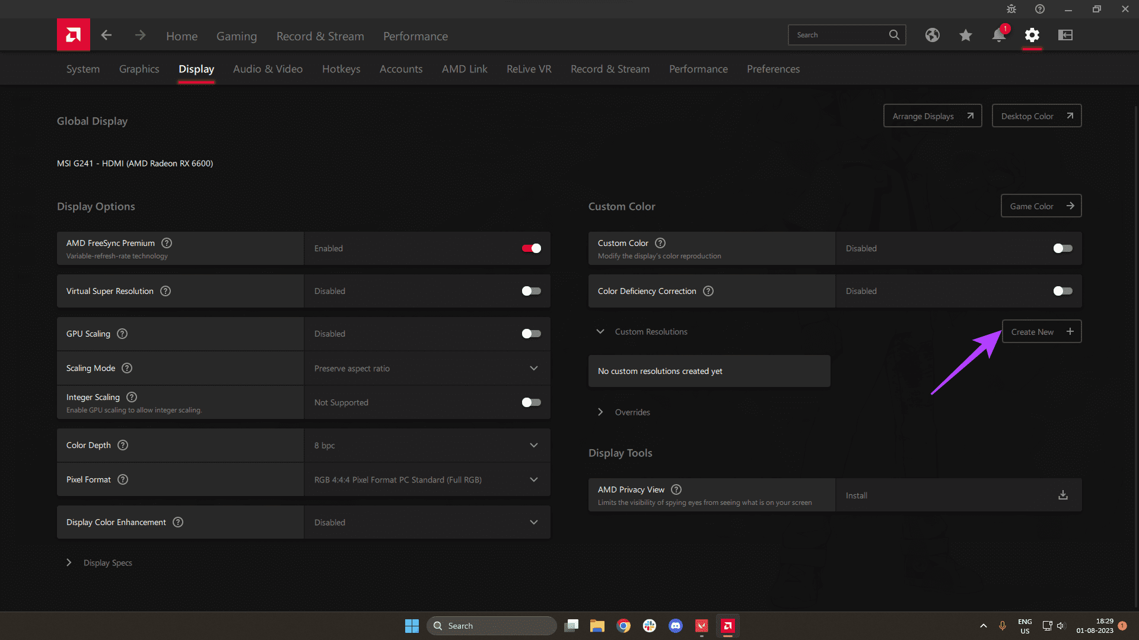Click the favorites star icon

coord(965,35)
